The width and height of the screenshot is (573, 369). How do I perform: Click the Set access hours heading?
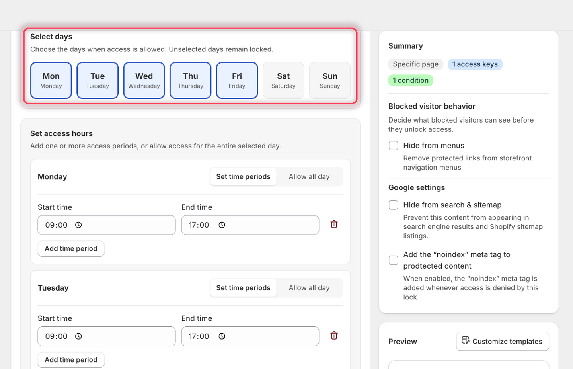coord(61,133)
